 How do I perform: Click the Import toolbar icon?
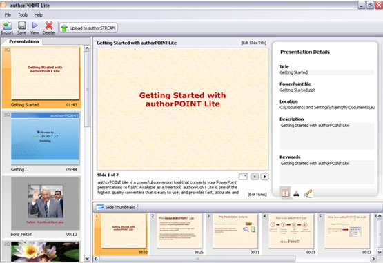[x=7, y=25]
